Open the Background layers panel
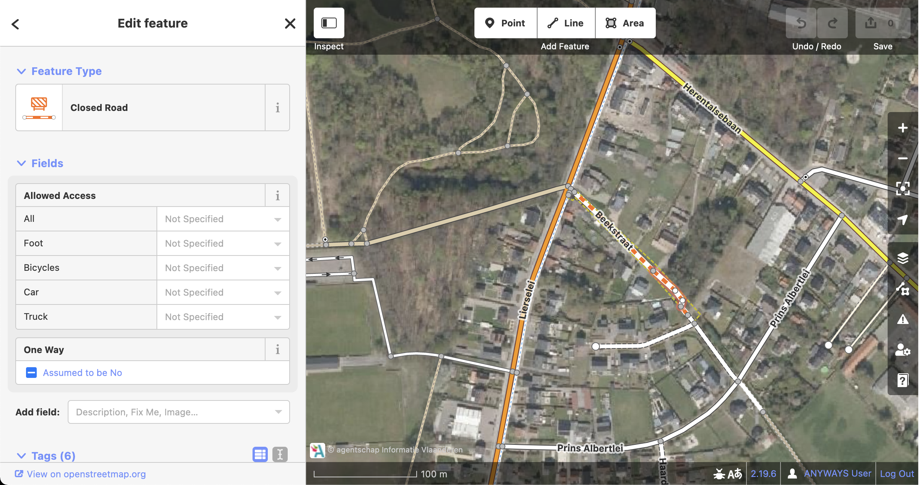Viewport: 919px width, 485px height. pyautogui.click(x=903, y=258)
